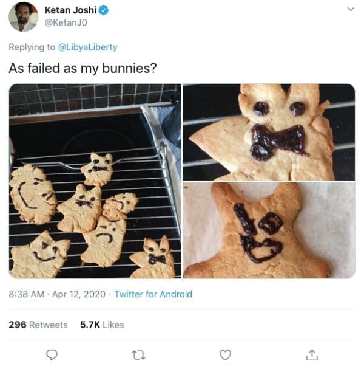Click the 8:38 AM Apr 12, 2020 timestamp
Viewport: 364px width, 369px height.
click(58, 294)
